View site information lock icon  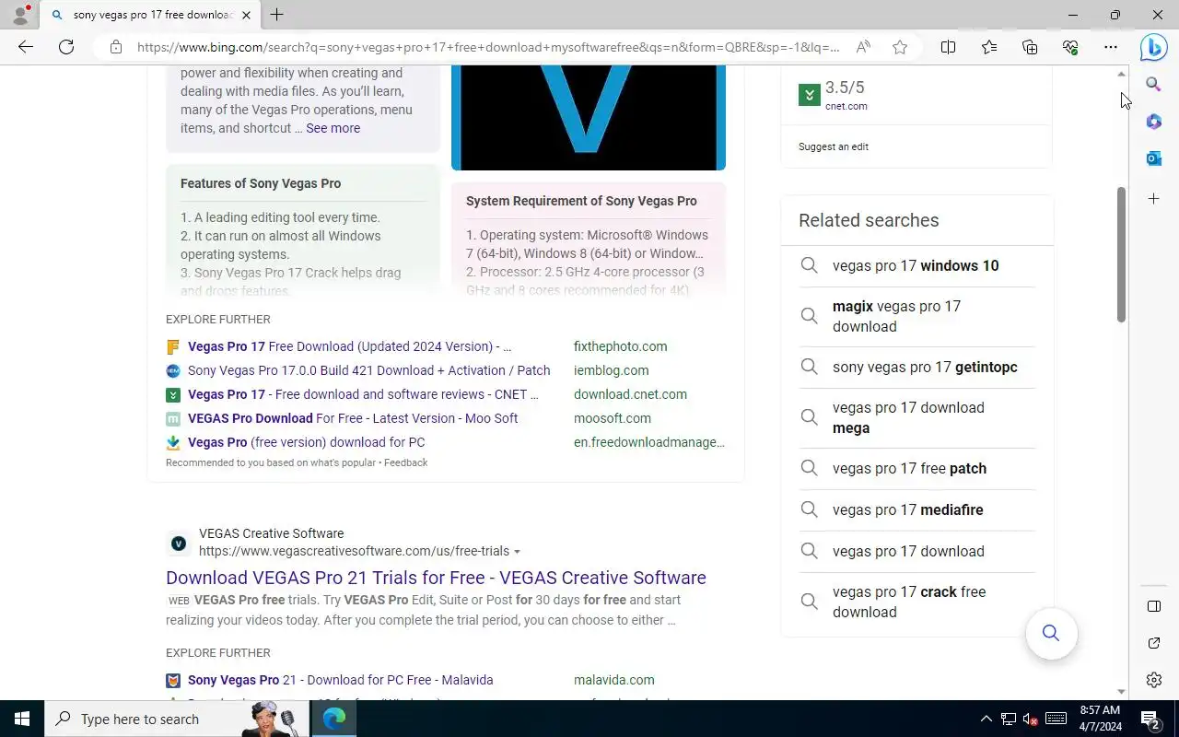click(x=116, y=47)
